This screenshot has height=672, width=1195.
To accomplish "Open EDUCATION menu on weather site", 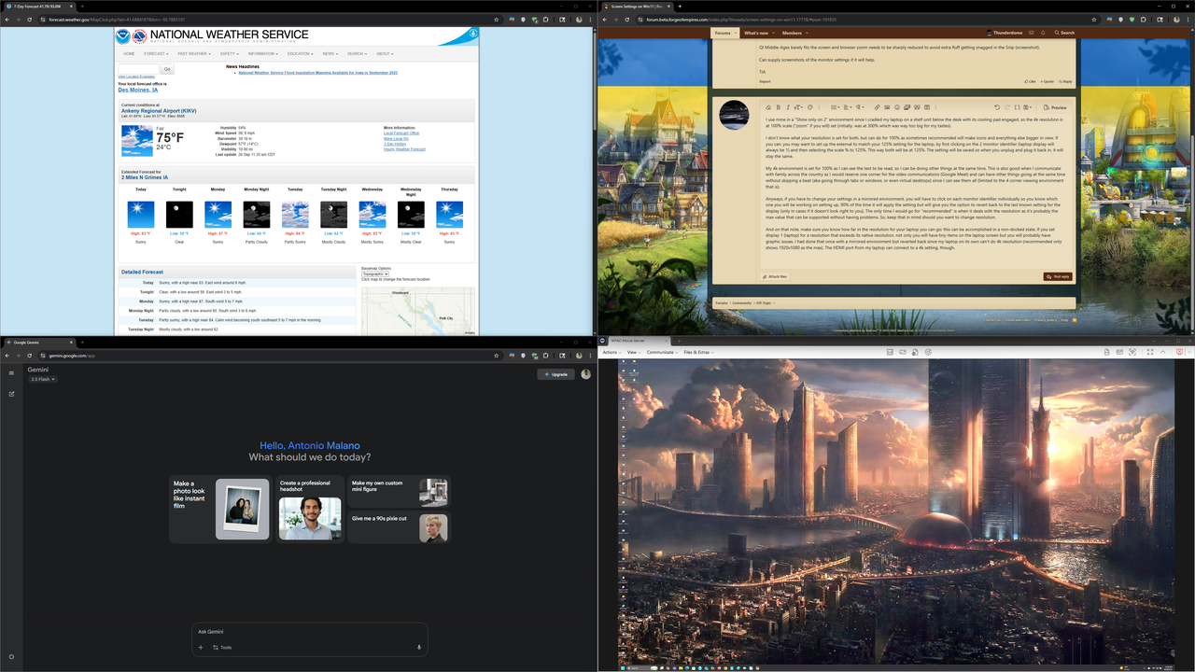I will pyautogui.click(x=301, y=54).
